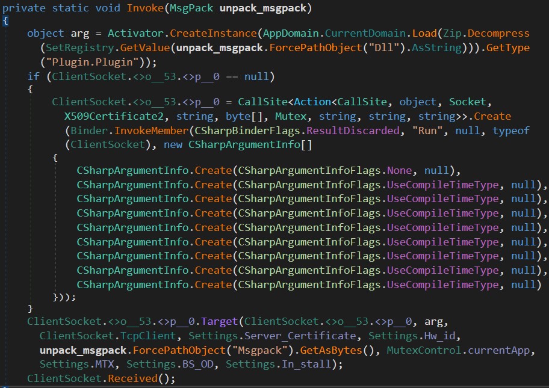Click the GetValue method call
This screenshot has height=388, width=549.
(x=145, y=48)
